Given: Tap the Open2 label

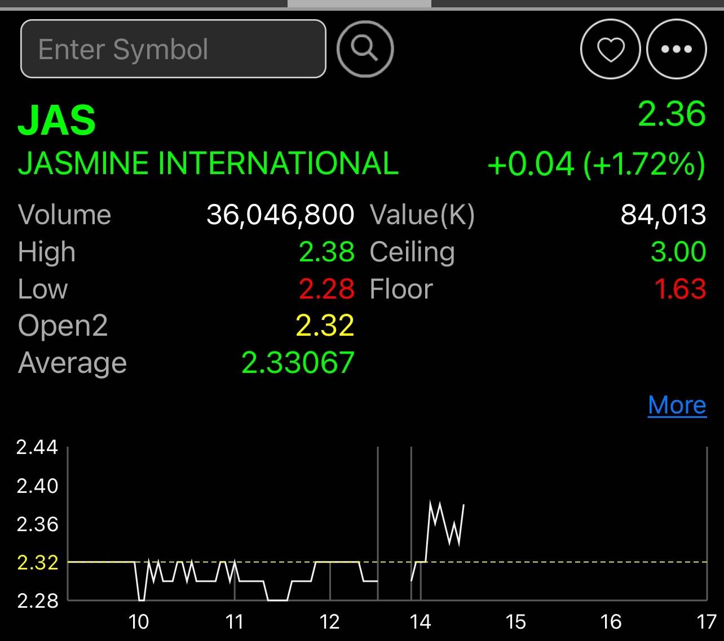Looking at the screenshot, I should (x=63, y=327).
